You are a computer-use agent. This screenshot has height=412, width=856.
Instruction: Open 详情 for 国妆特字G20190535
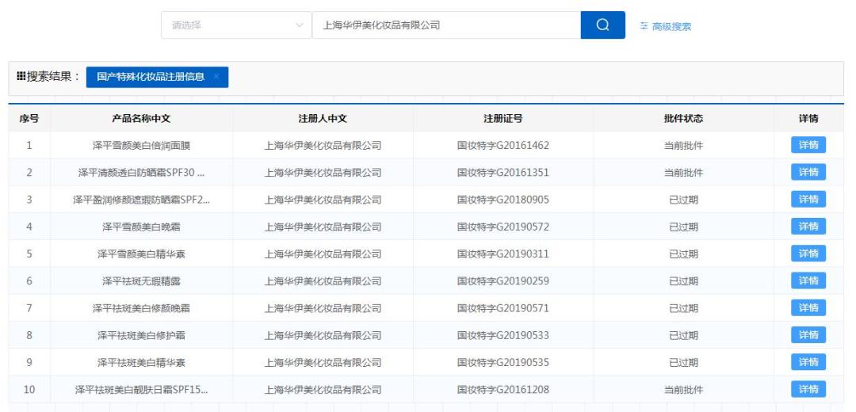point(808,362)
